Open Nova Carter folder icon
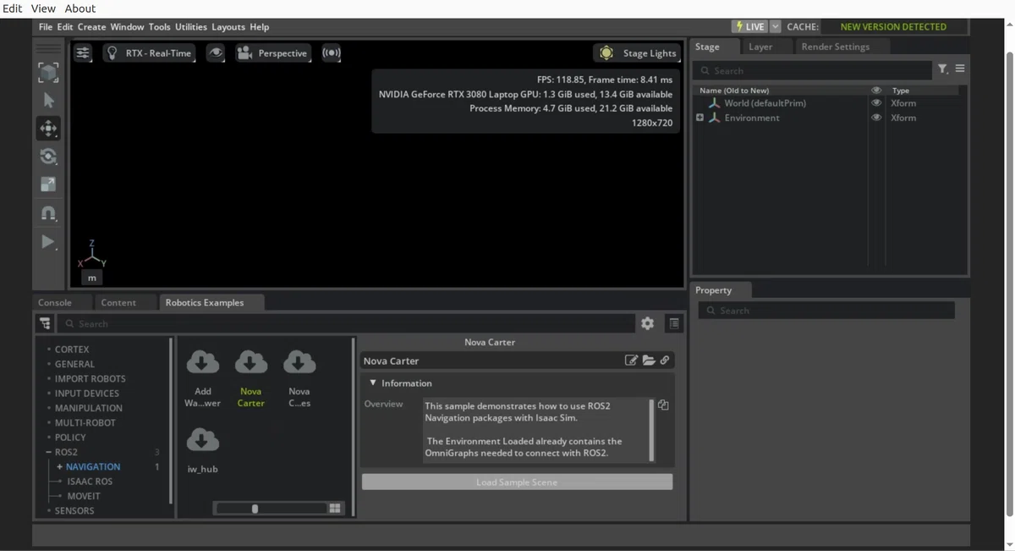1015x551 pixels. 649,361
